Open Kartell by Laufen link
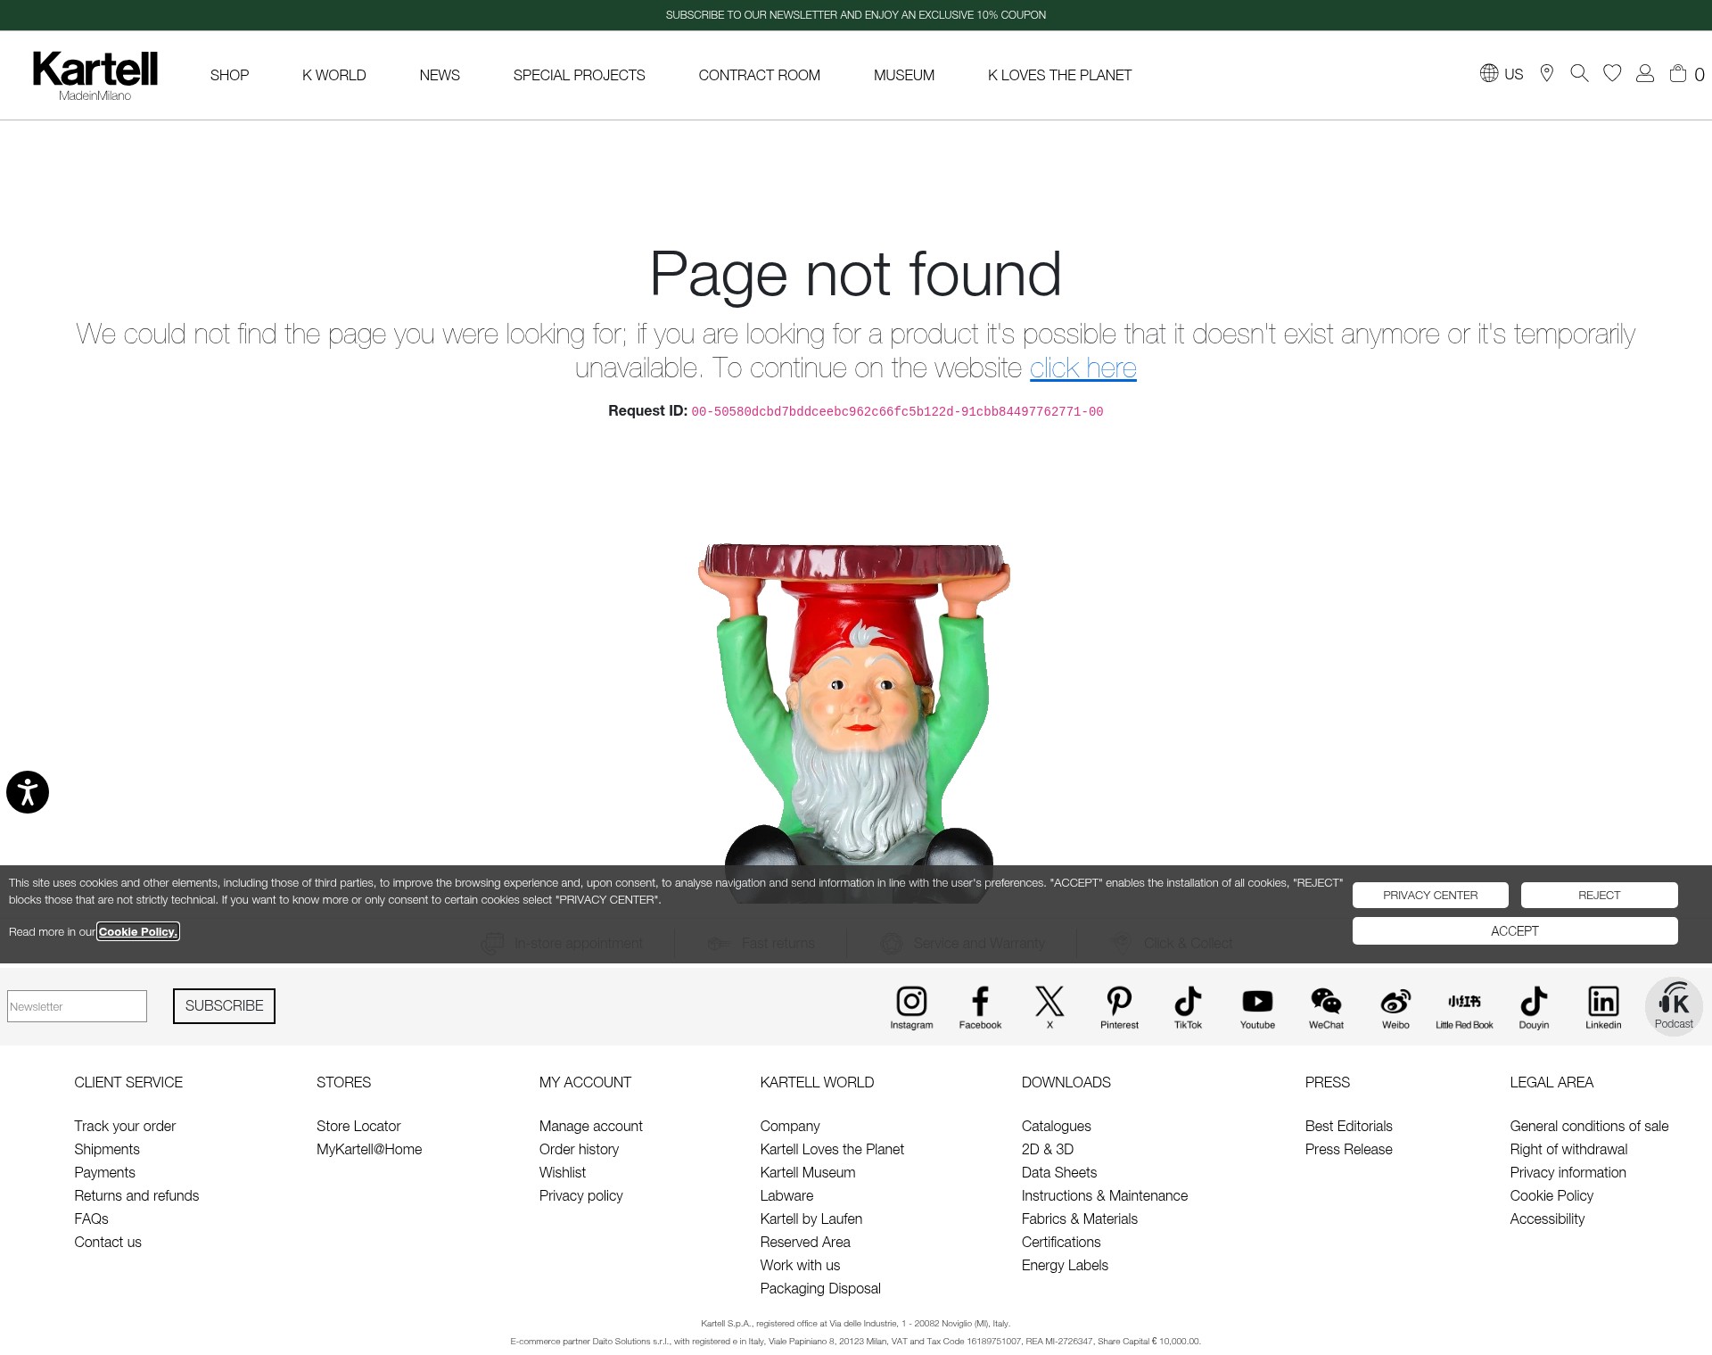Image resolution: width=1712 pixels, height=1355 pixels. tap(811, 1219)
